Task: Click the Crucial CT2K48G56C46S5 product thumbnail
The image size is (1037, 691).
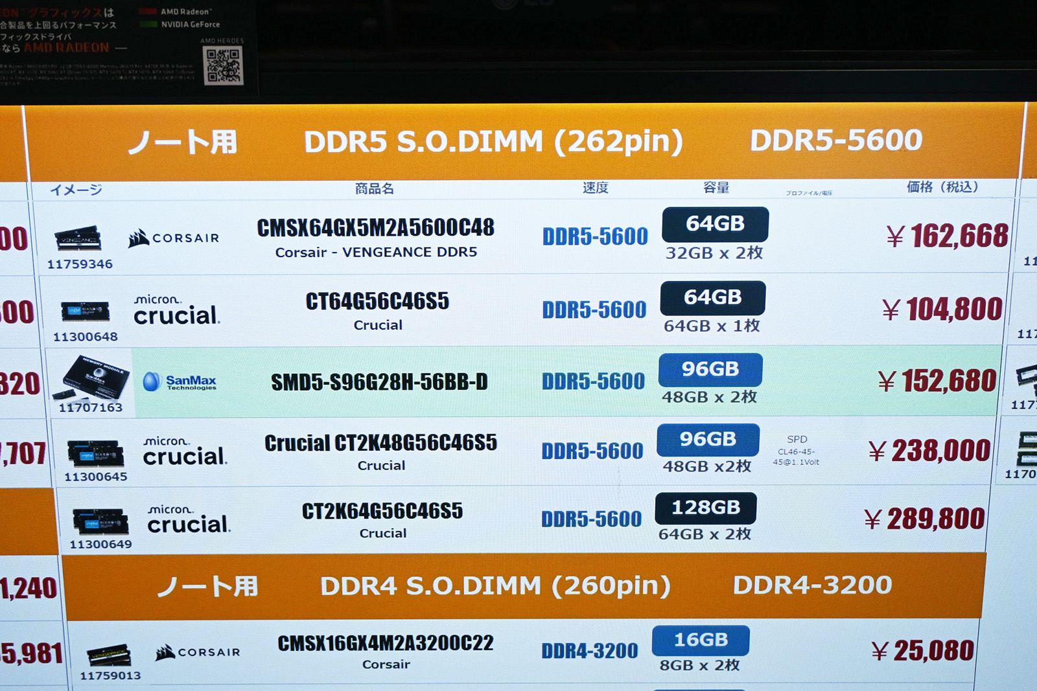Action: (x=96, y=453)
